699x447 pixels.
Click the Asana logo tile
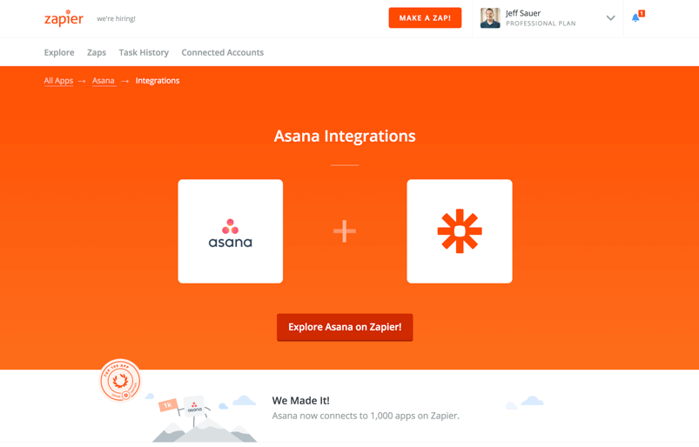[231, 231]
